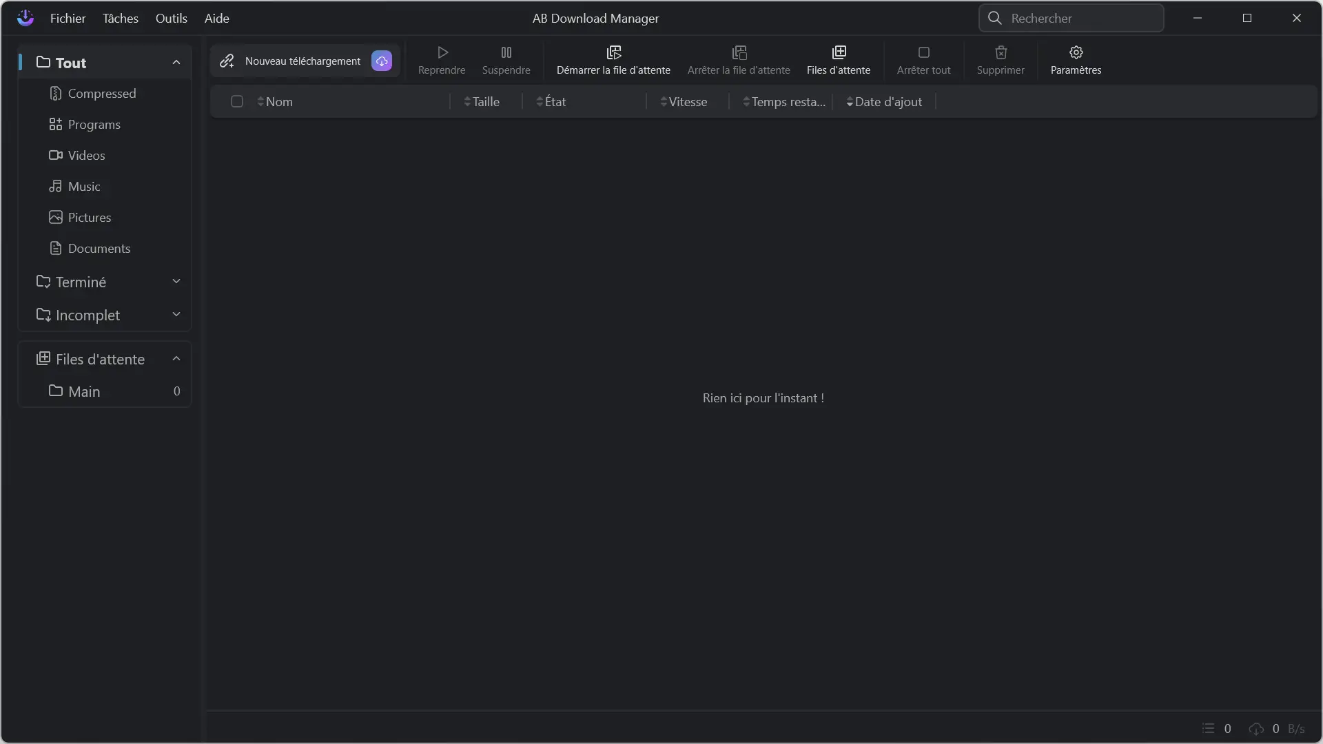Click the B/s speed unit text
Viewport: 1323px width, 744px height.
pos(1296,729)
